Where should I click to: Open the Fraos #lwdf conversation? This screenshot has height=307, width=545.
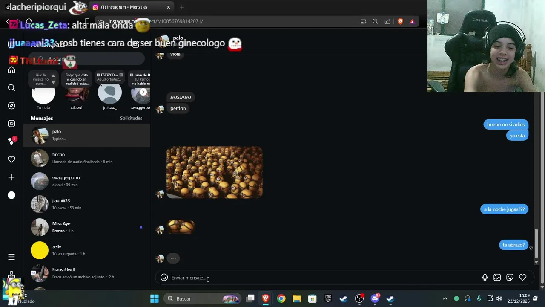click(x=86, y=273)
